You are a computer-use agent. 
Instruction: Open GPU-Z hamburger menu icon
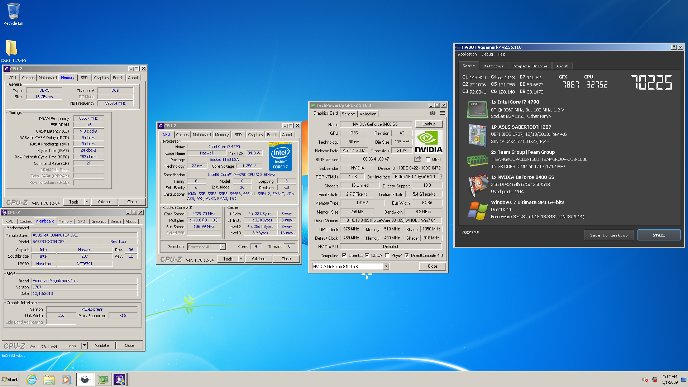coord(442,113)
